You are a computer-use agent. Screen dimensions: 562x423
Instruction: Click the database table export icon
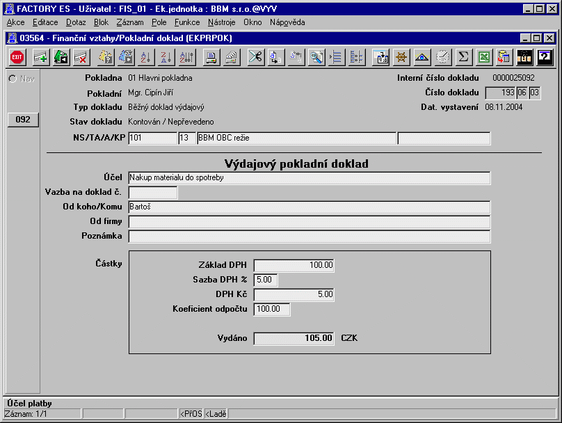[x=504, y=57]
